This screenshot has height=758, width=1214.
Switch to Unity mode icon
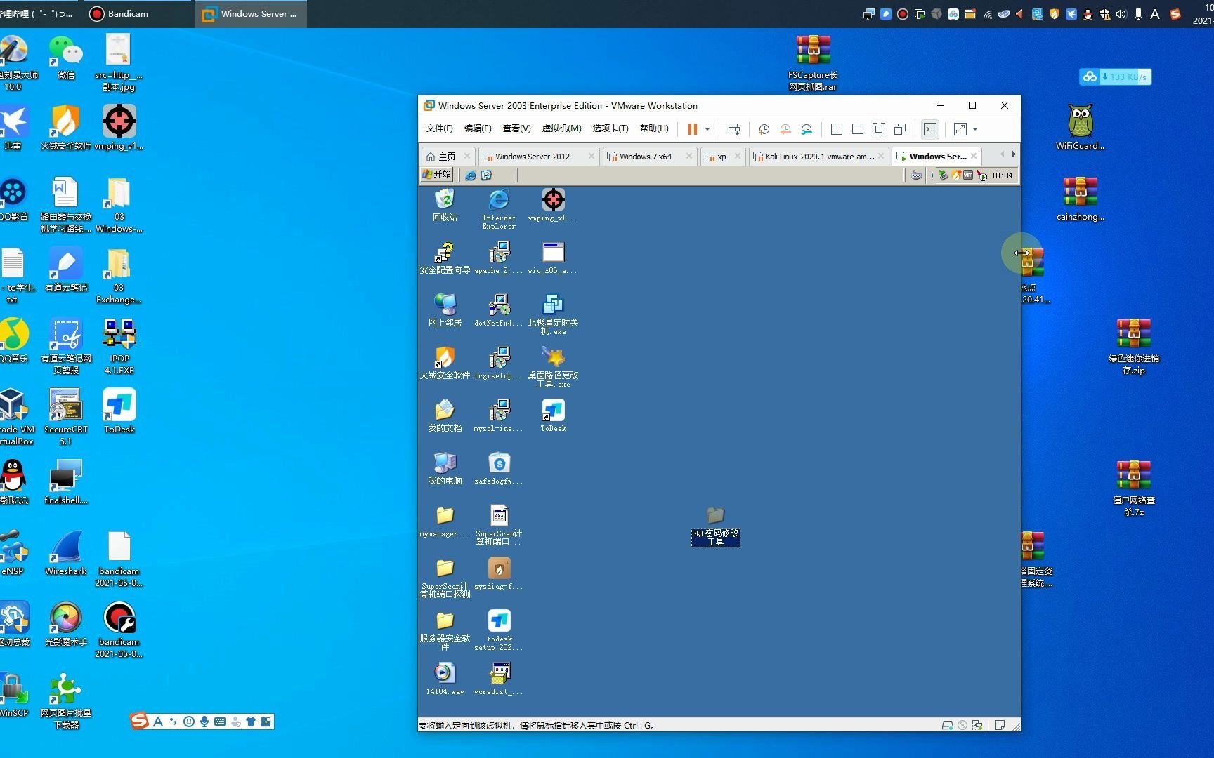click(x=900, y=129)
